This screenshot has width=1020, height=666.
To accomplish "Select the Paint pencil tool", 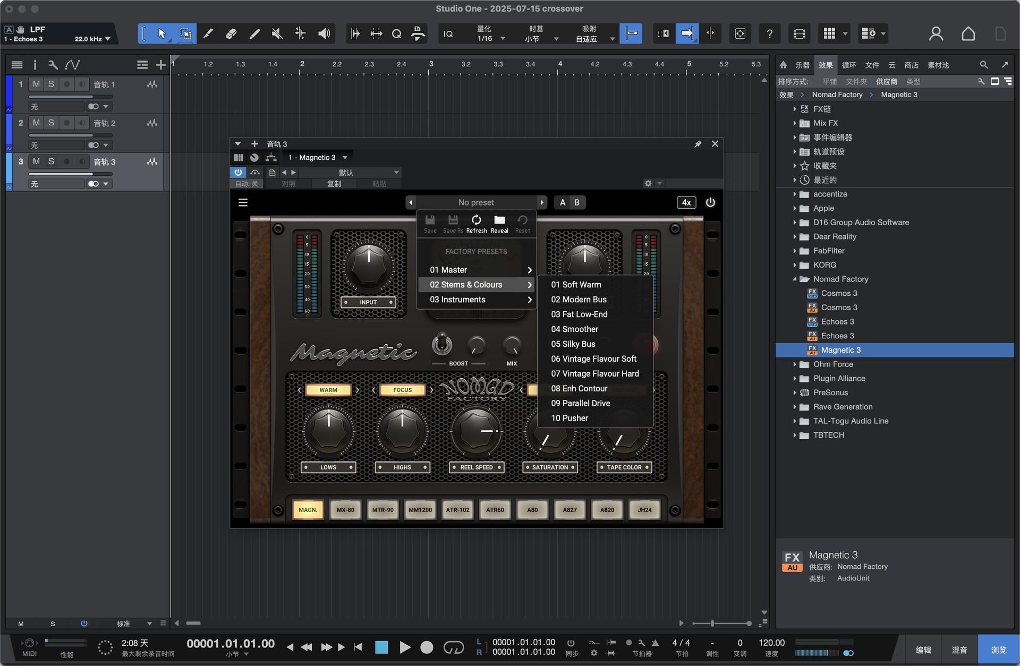I will click(254, 34).
